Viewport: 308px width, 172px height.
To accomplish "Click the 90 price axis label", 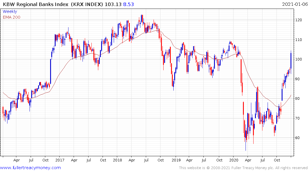I will 297,79.
